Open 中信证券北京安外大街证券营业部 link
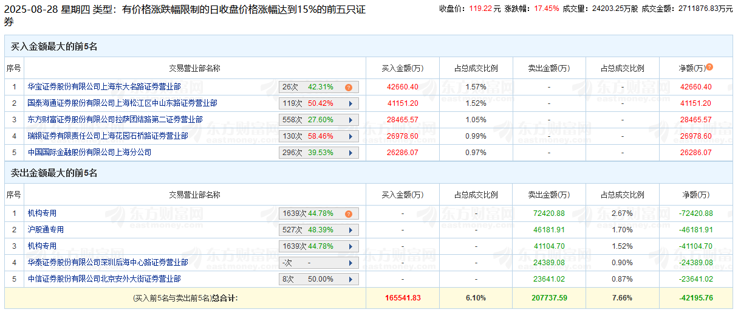The height and width of the screenshot is (312, 738). 104,279
